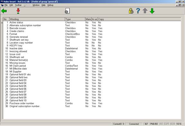Click the red down arrow select icon

coord(18,11)
